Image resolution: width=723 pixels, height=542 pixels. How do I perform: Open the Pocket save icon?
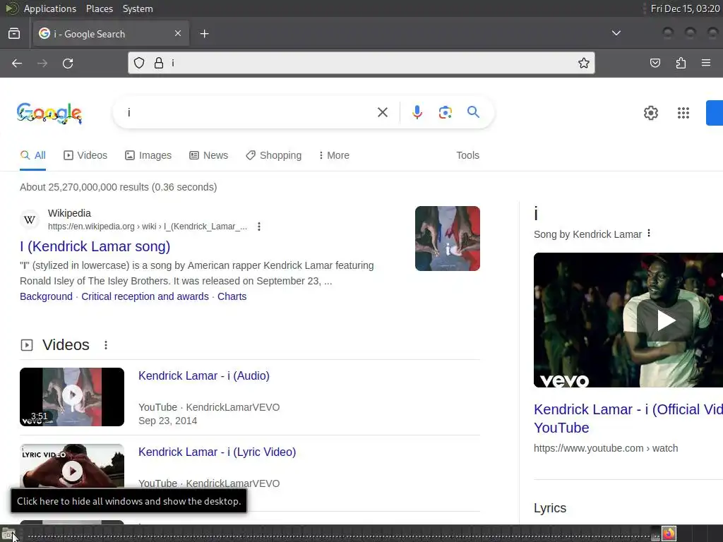click(655, 63)
